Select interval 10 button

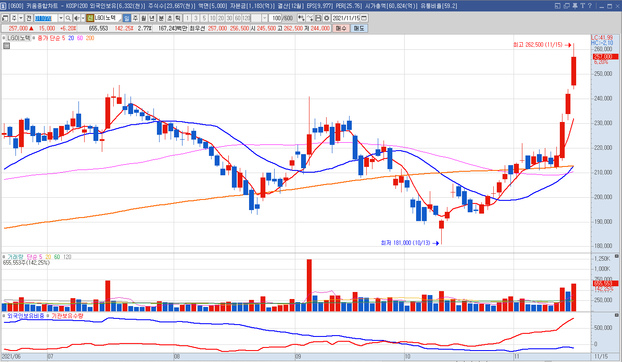pos(212,18)
